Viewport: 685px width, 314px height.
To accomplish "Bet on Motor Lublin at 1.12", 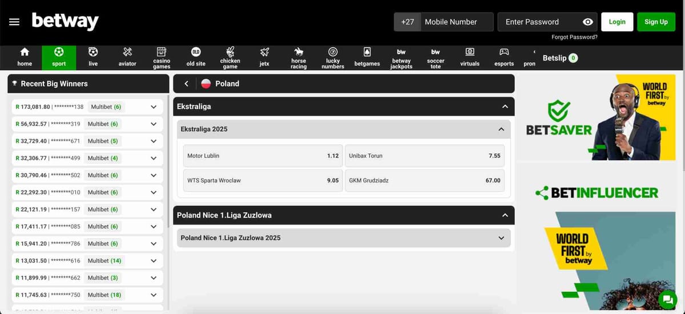I will pos(263,156).
